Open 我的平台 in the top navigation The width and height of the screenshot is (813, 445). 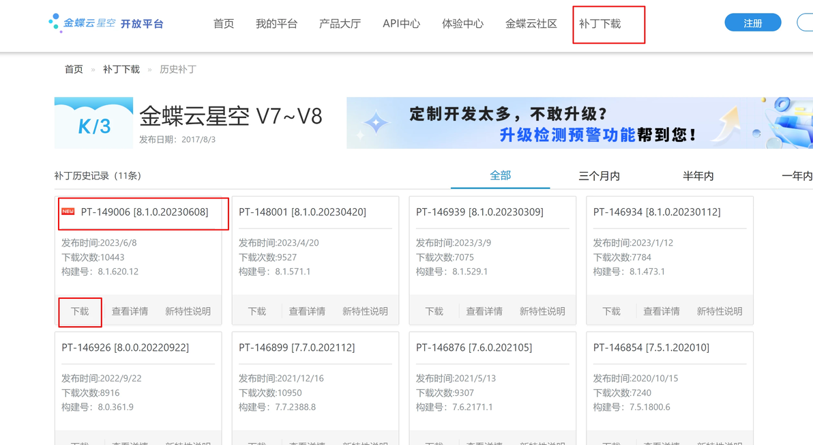click(x=276, y=24)
